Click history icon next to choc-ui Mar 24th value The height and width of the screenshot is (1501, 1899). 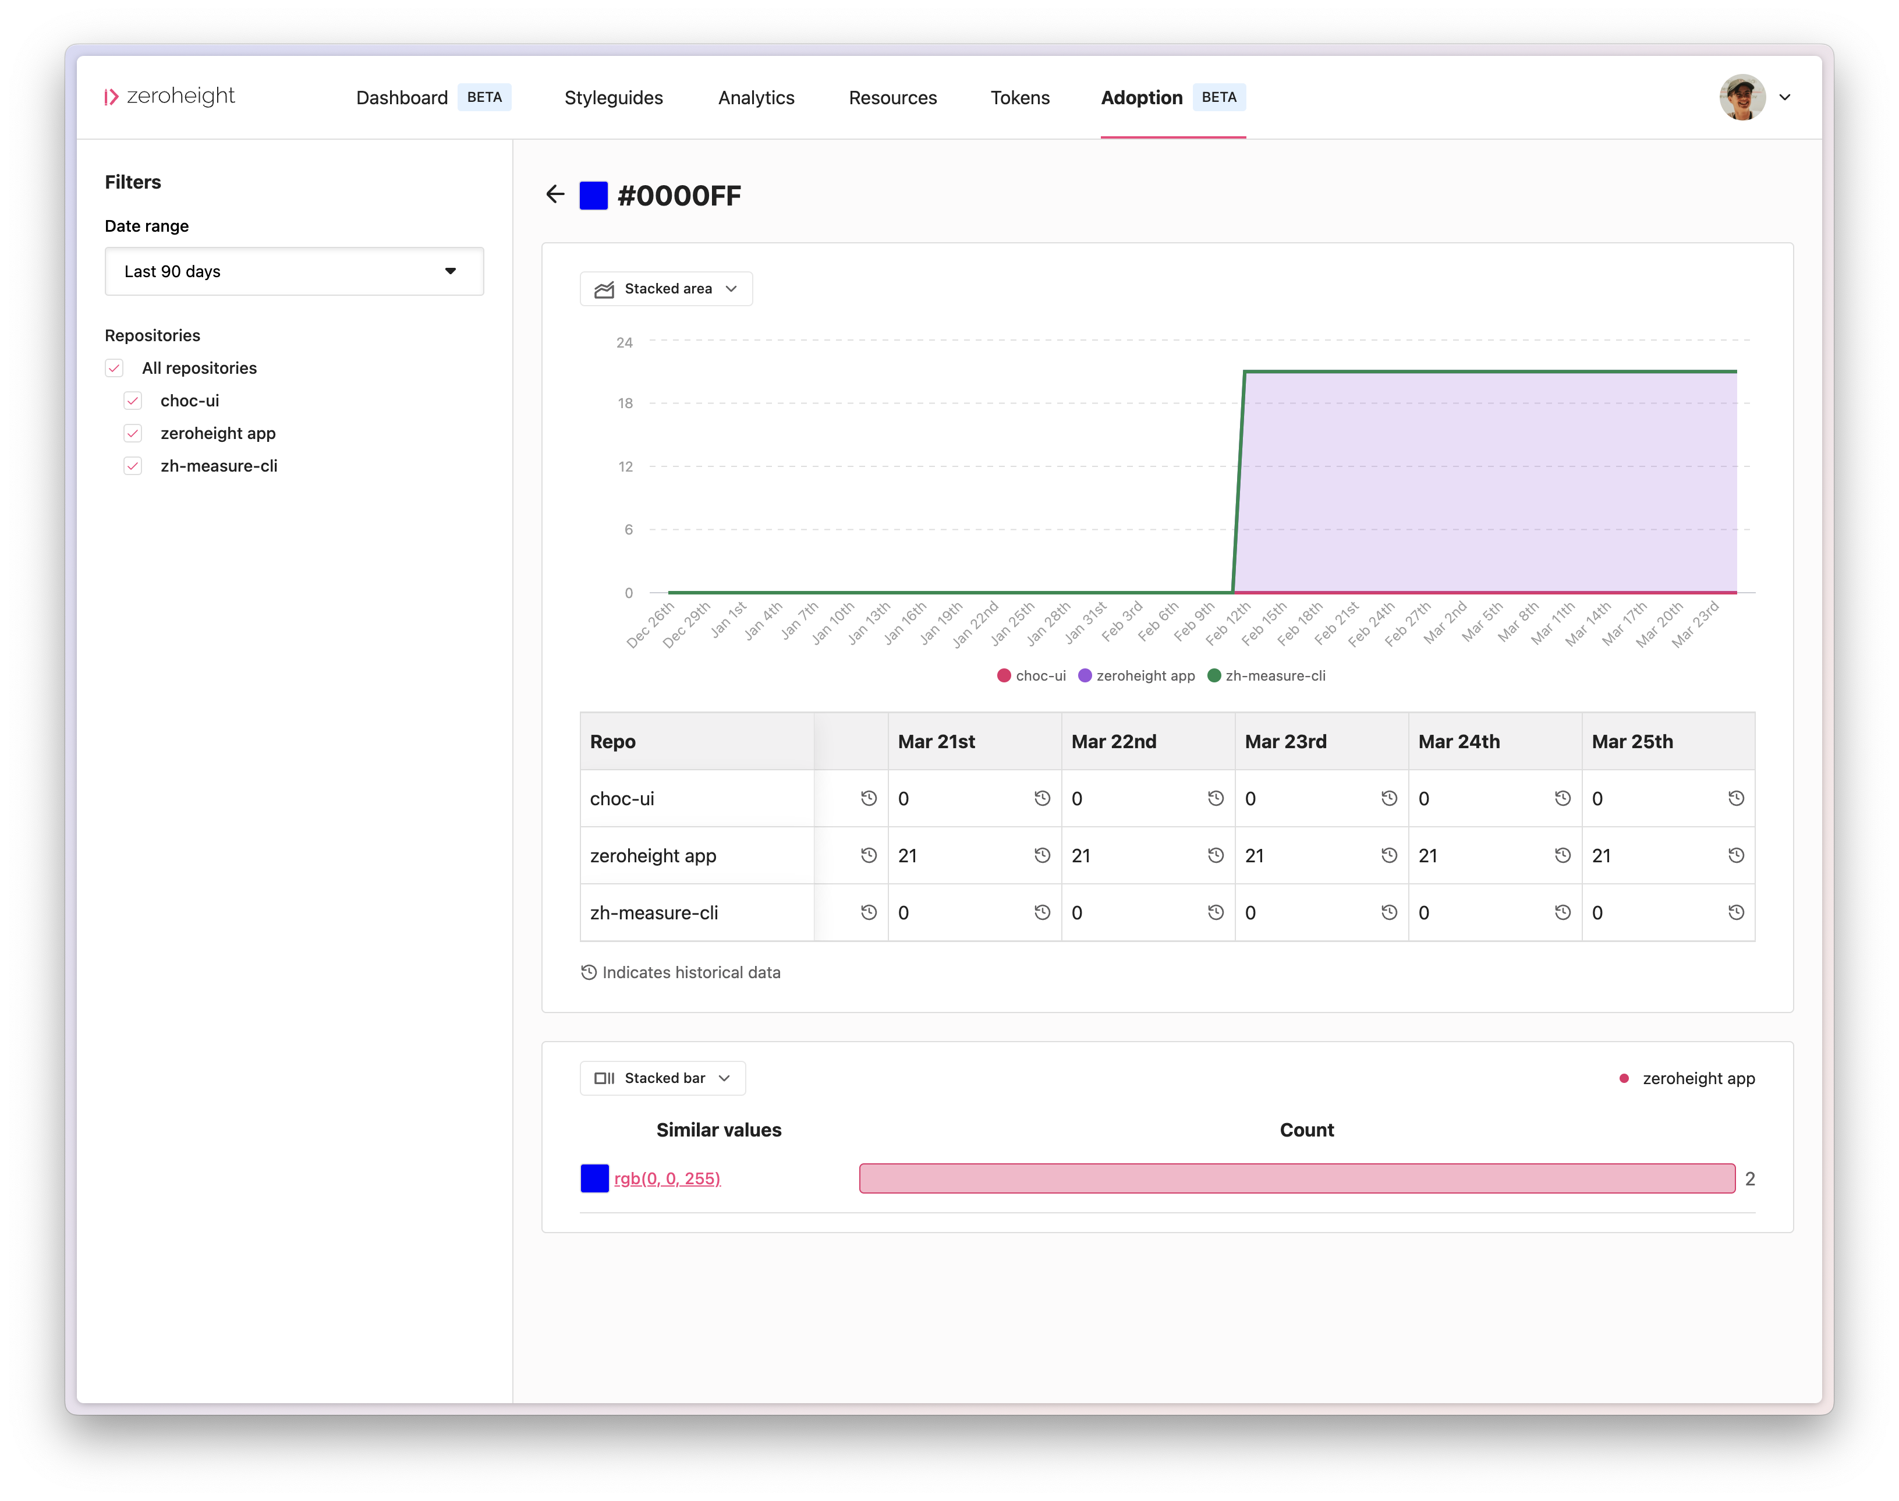coord(1563,798)
